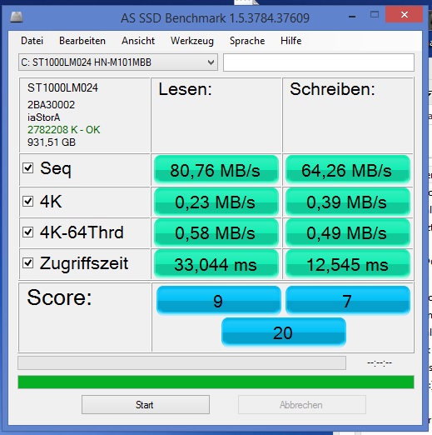432x435 pixels.
Task: Uncheck the 4K test checkbox
Action: click(x=28, y=201)
